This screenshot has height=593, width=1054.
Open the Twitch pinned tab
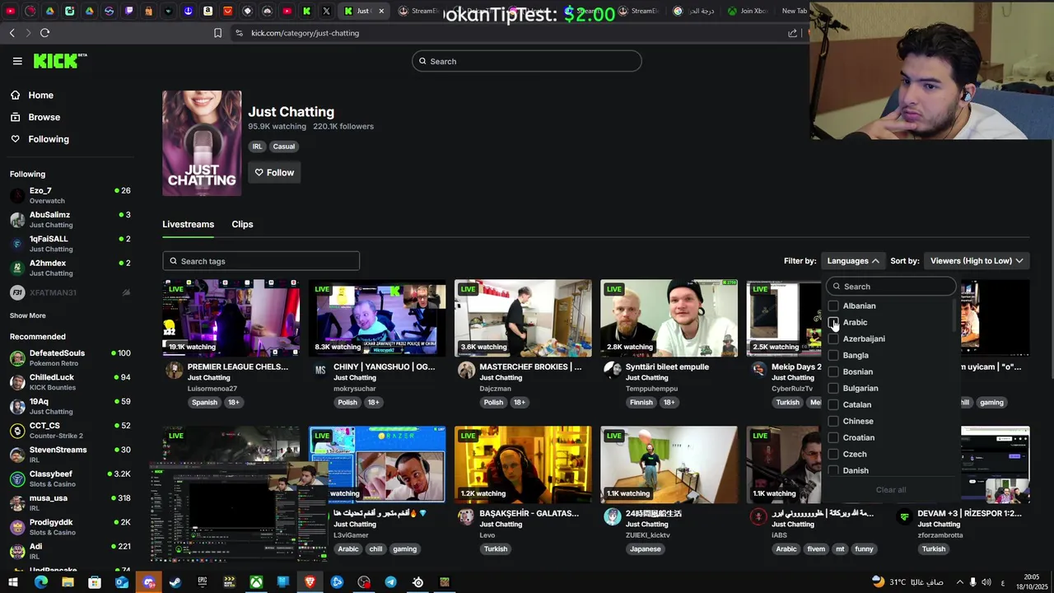click(x=128, y=11)
